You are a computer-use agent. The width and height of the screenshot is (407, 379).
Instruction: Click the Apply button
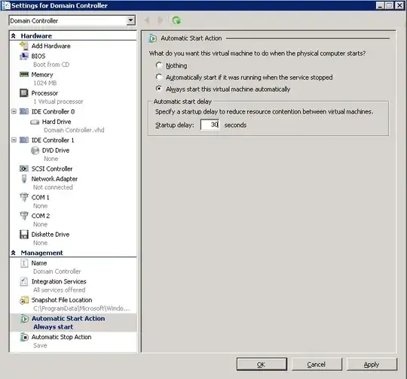point(372,364)
